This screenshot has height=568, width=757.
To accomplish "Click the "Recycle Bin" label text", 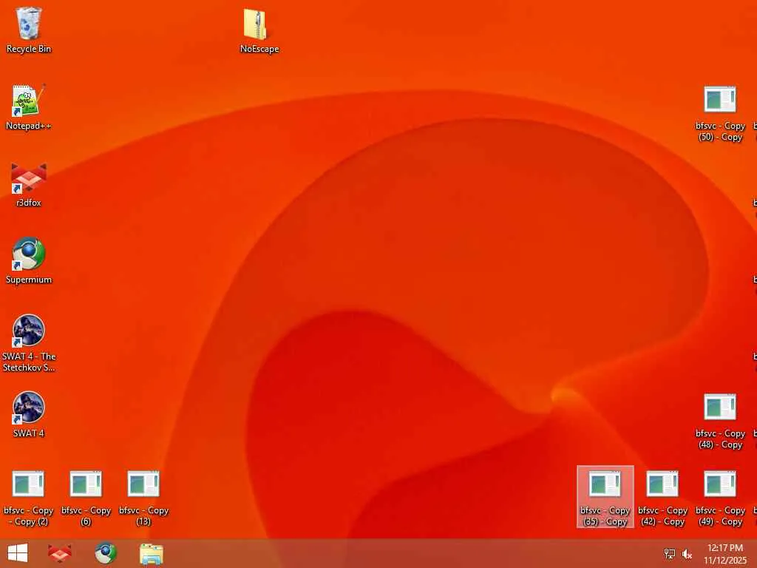I will pos(29,49).
